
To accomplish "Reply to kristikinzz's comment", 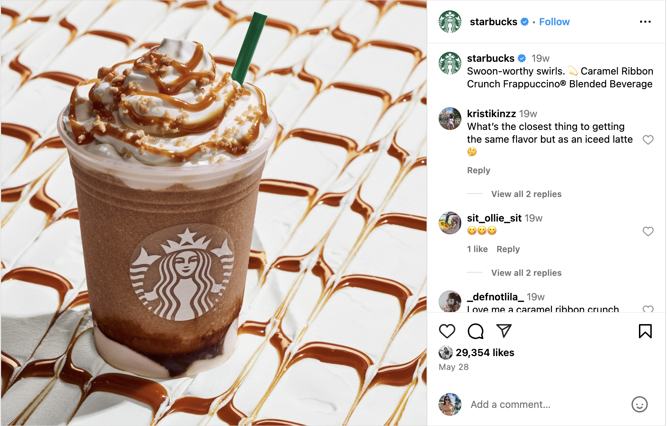I will 478,170.
